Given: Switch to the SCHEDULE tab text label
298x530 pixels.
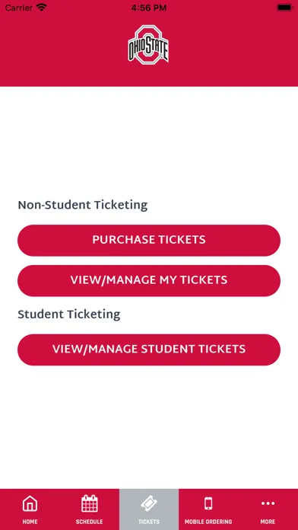Looking at the screenshot, I should (x=90, y=522).
